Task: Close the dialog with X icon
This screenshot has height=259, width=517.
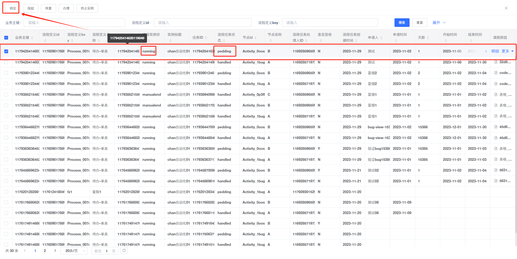Action: [506, 8]
